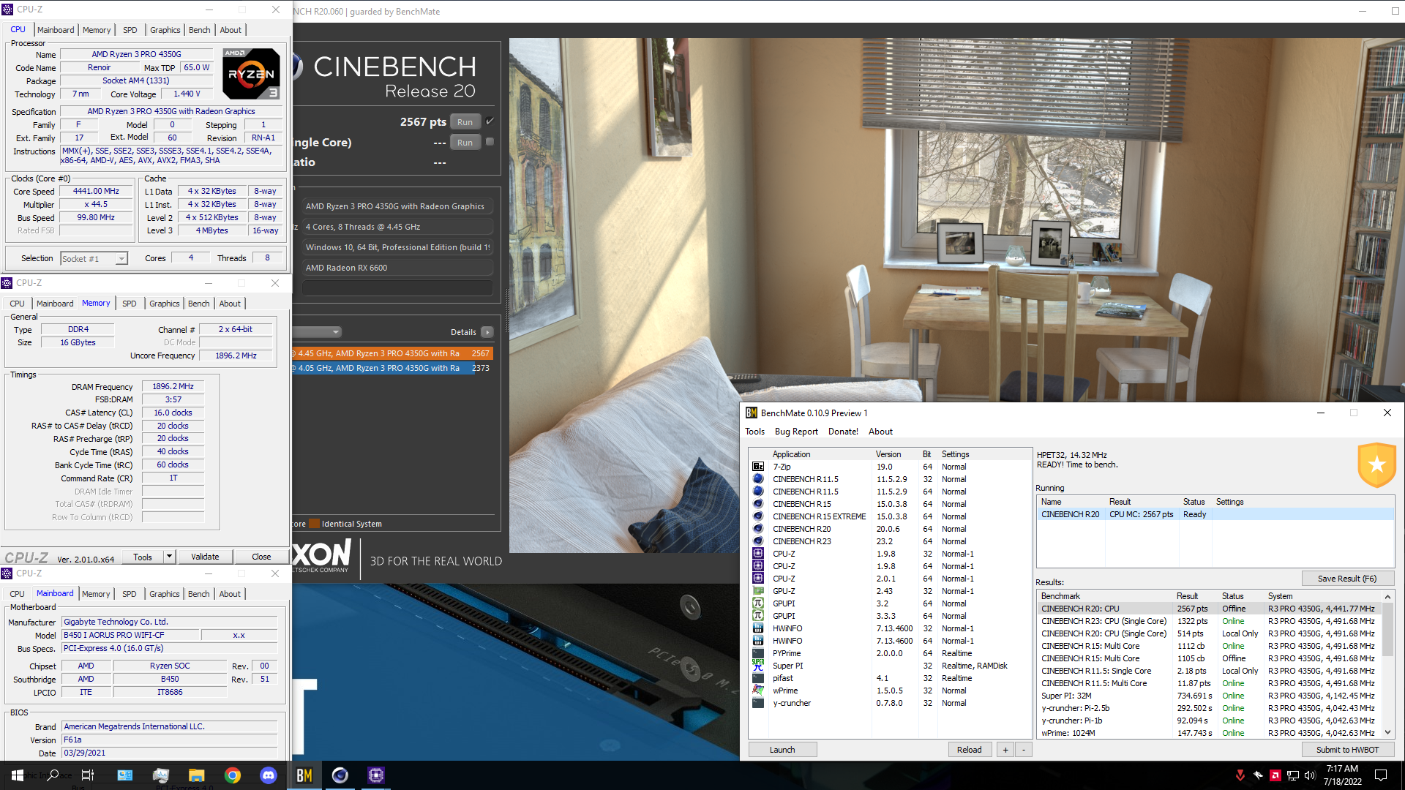1405x790 pixels.
Task: Toggle the CPU multi-core test checkbox
Action: pos(490,121)
